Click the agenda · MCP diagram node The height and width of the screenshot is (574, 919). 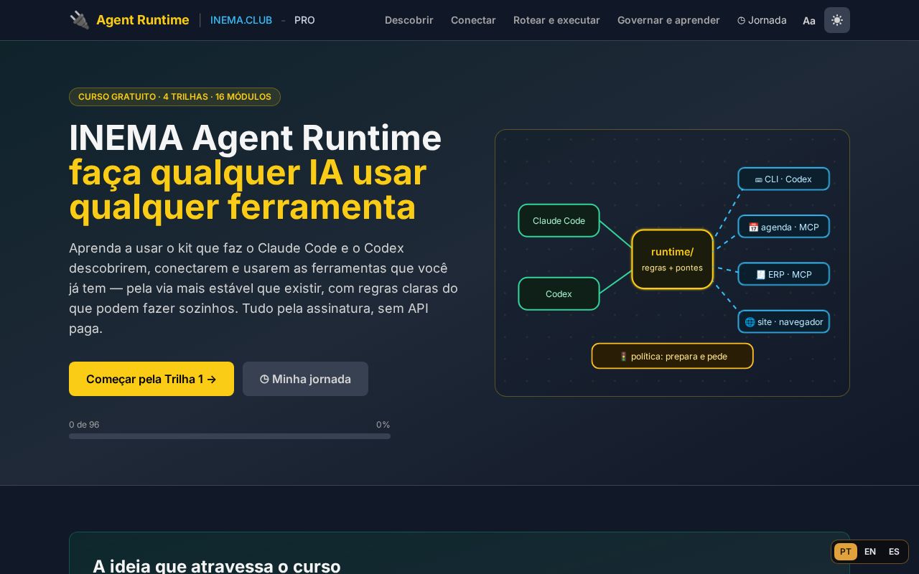(783, 227)
